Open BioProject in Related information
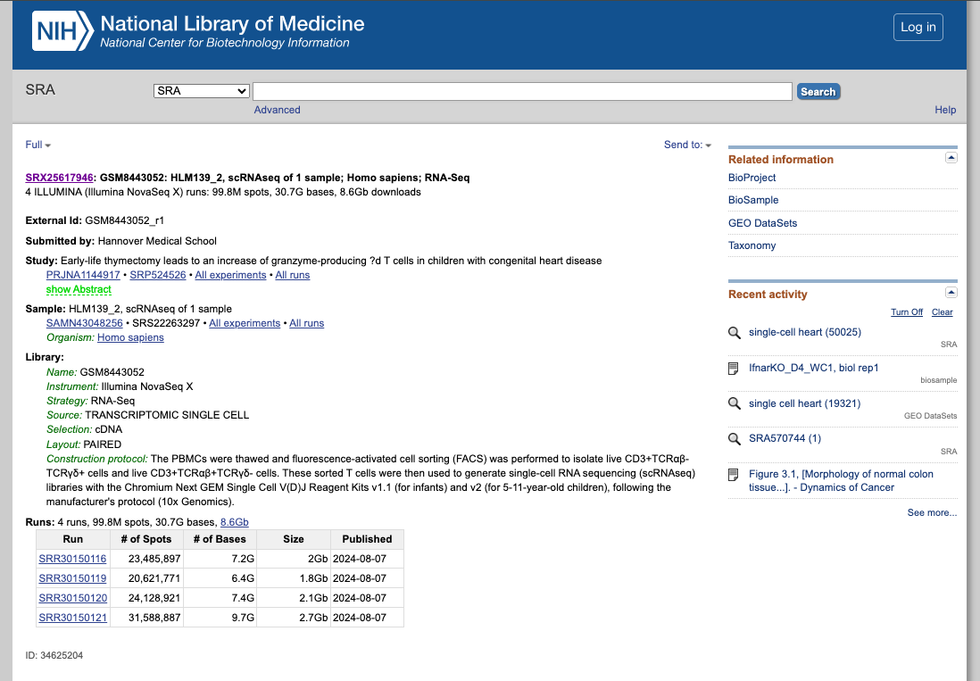 pyautogui.click(x=752, y=178)
